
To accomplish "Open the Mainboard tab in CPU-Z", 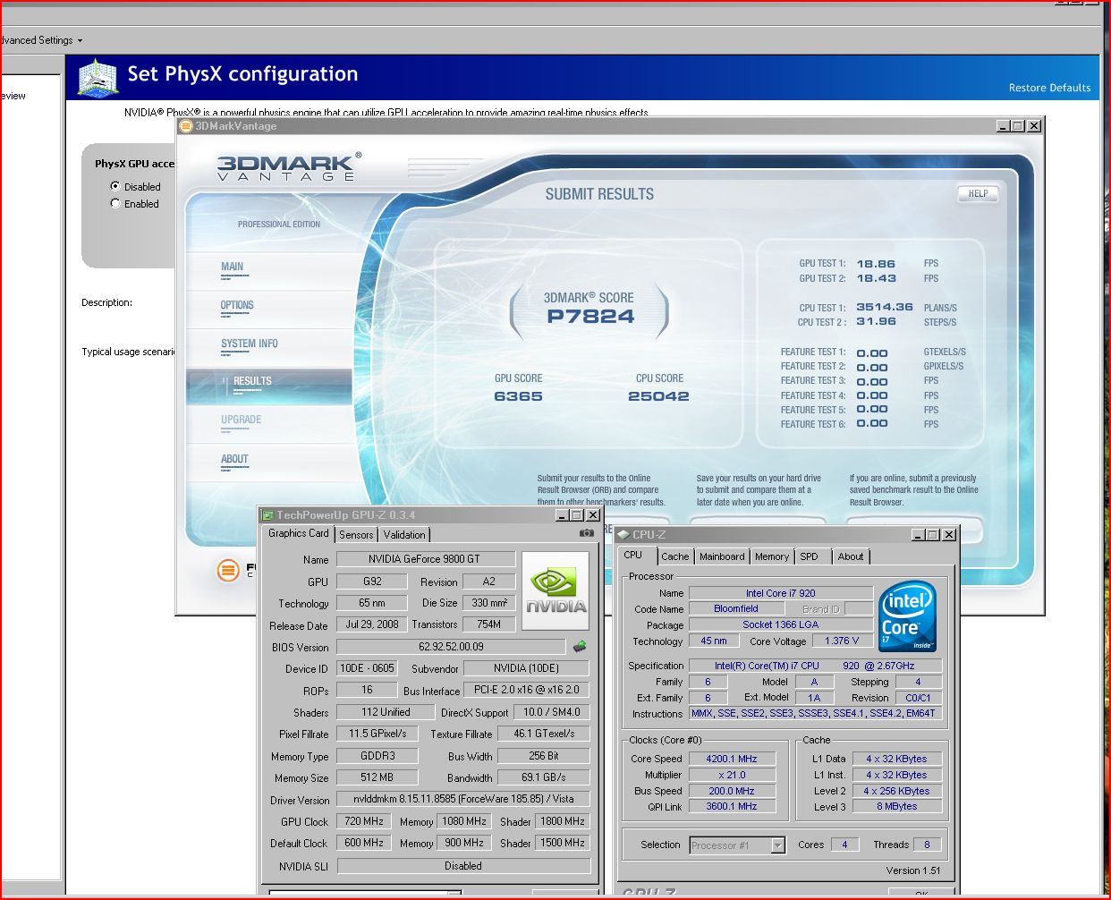I will pos(722,556).
